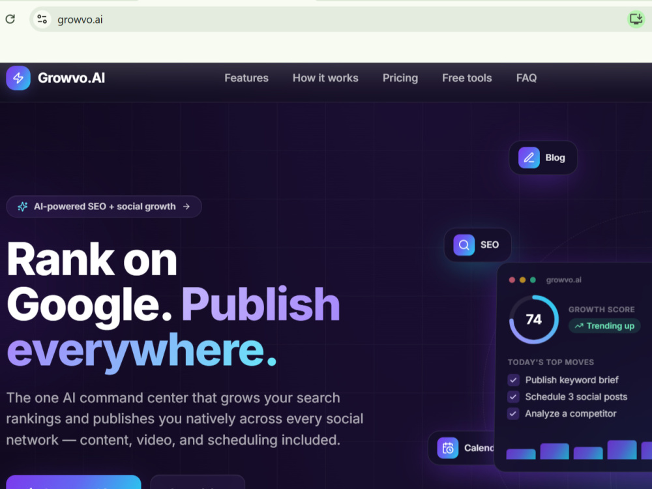Open site information icon in address bar
The width and height of the screenshot is (652, 489).
click(42, 19)
